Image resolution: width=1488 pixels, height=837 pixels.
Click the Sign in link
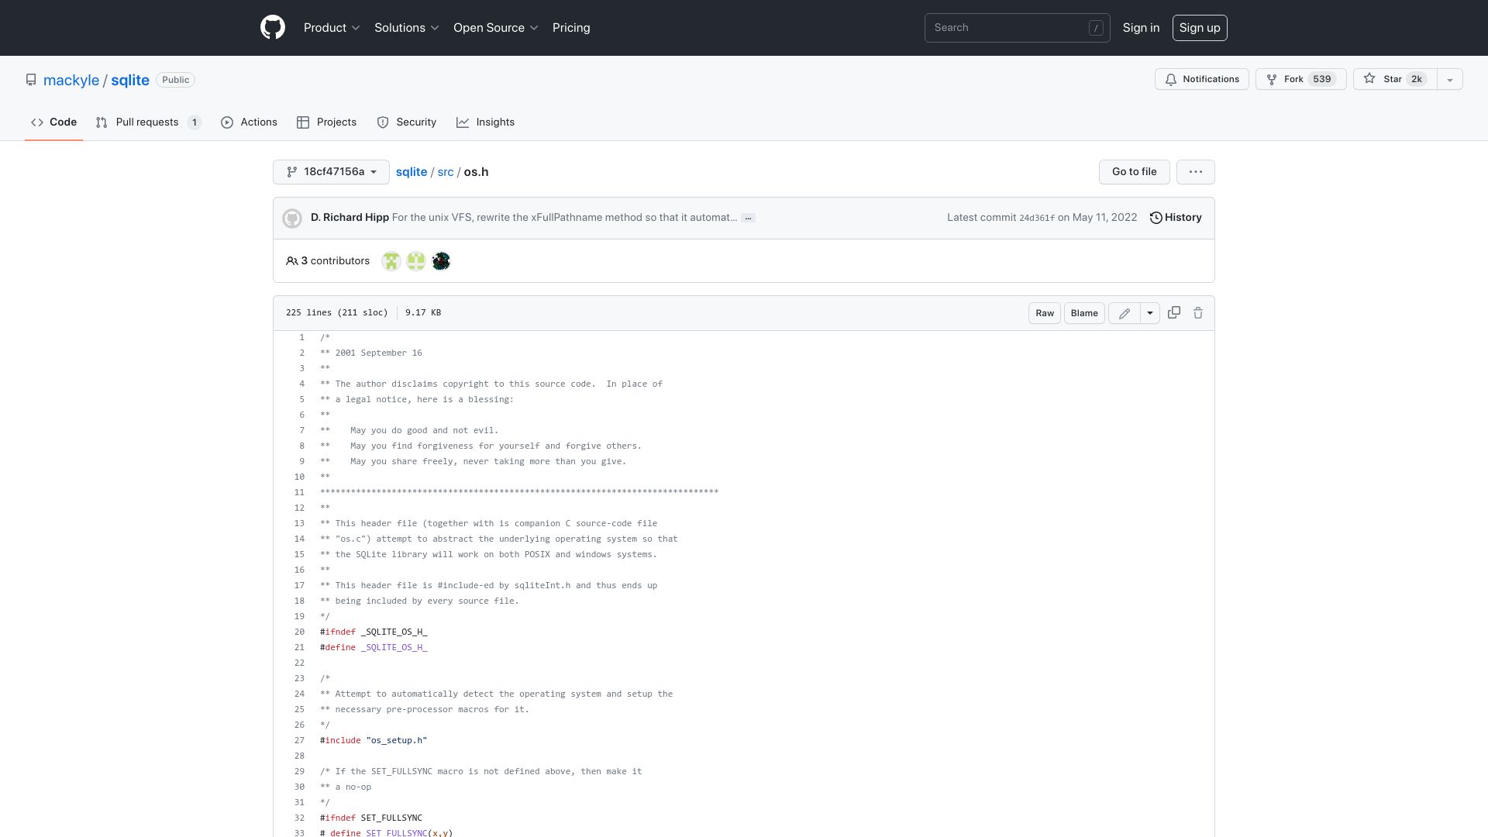point(1141,28)
